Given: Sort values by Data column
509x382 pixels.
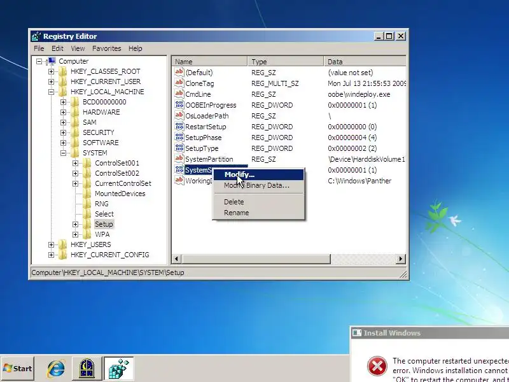Looking at the screenshot, I should click(365, 61).
